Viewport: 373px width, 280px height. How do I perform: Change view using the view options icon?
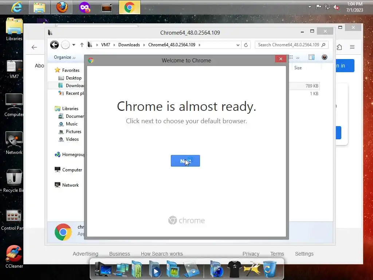291,57
